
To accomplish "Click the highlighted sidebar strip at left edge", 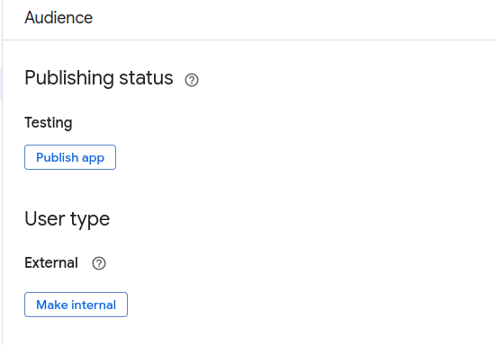I will click(x=1, y=84).
